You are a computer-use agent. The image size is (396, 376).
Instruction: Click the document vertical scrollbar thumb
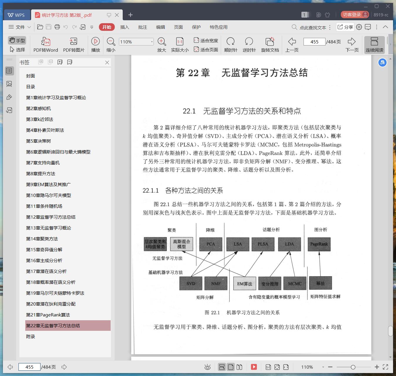pyautogui.click(x=390, y=331)
